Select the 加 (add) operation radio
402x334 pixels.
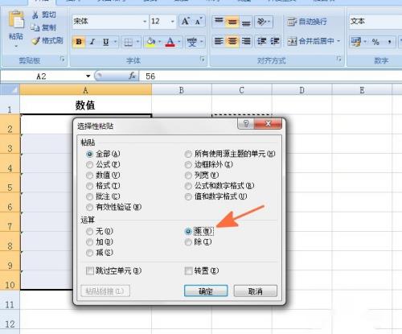(x=89, y=242)
